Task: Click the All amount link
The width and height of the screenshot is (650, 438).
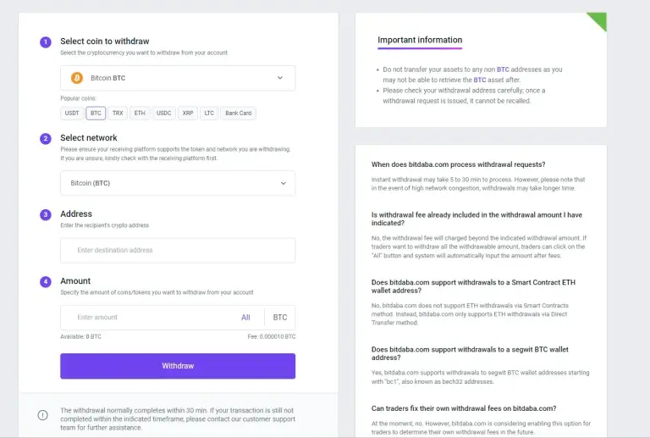Action: 245,318
